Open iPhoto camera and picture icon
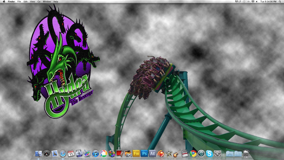Screen dimensions: 284x160 tap(128, 154)
